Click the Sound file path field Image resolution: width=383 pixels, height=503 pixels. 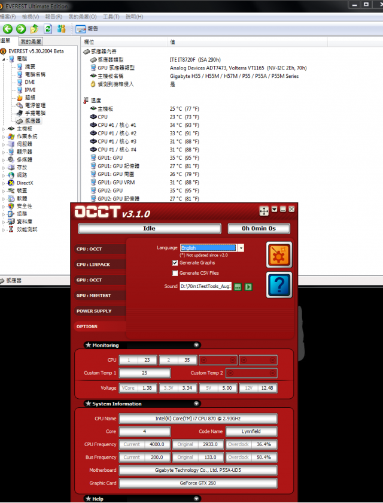pyautogui.click(x=205, y=286)
